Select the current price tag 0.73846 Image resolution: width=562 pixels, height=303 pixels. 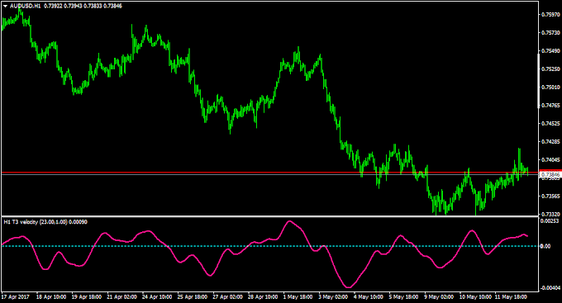pos(550,174)
